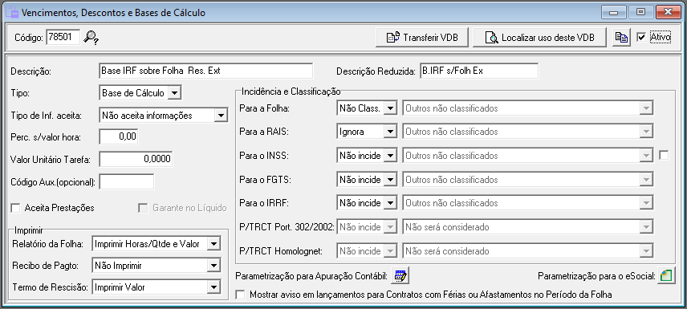Click the copy VDB icon button
The height and width of the screenshot is (309, 687).
click(x=621, y=37)
